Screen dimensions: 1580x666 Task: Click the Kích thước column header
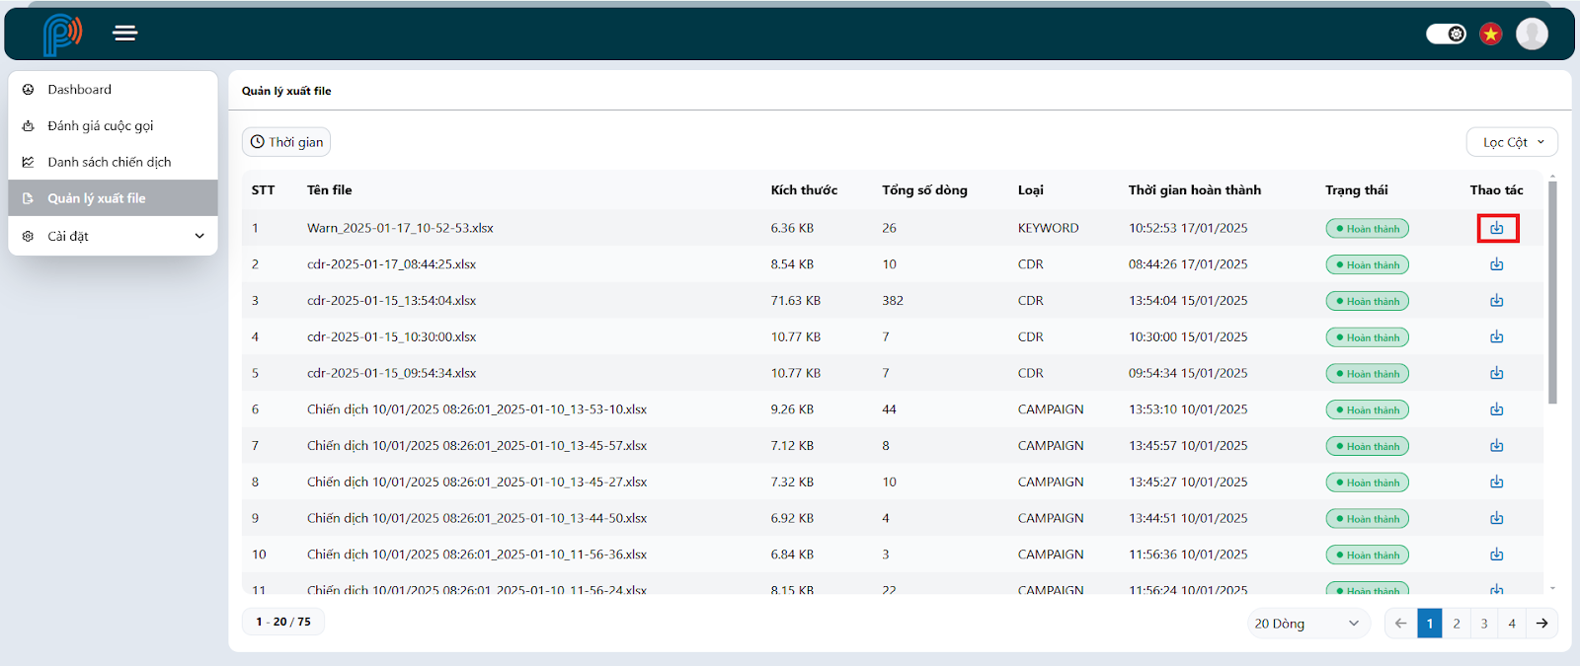(804, 190)
